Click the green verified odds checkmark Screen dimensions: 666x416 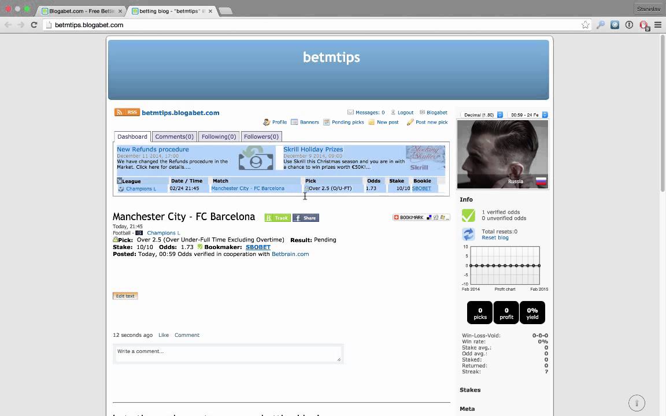click(x=468, y=215)
